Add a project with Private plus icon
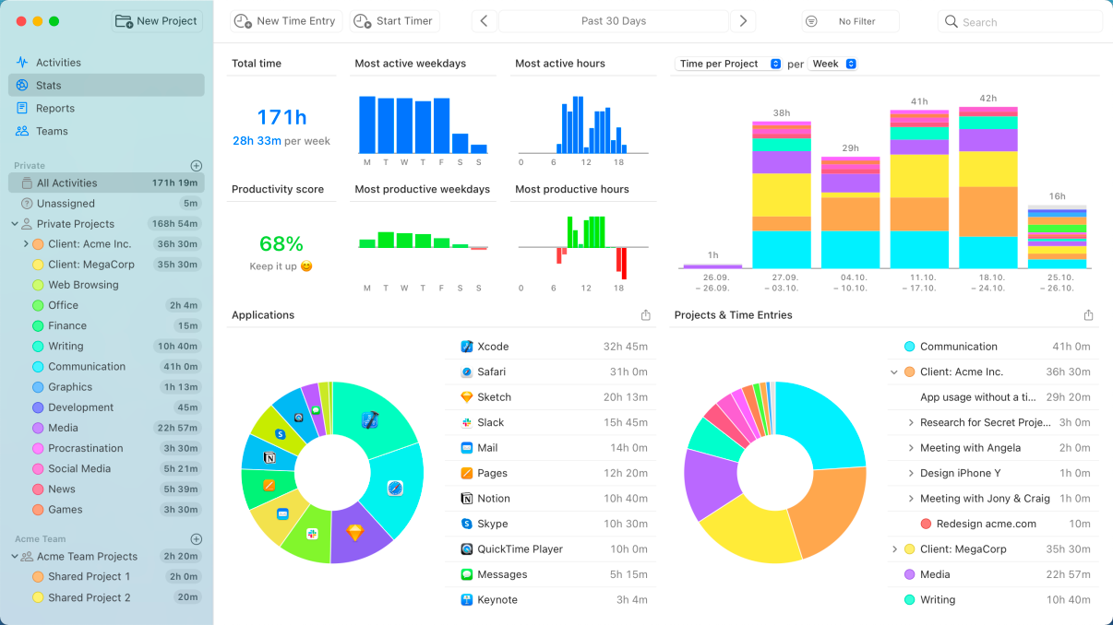This screenshot has height=625, width=1113. [x=196, y=166]
